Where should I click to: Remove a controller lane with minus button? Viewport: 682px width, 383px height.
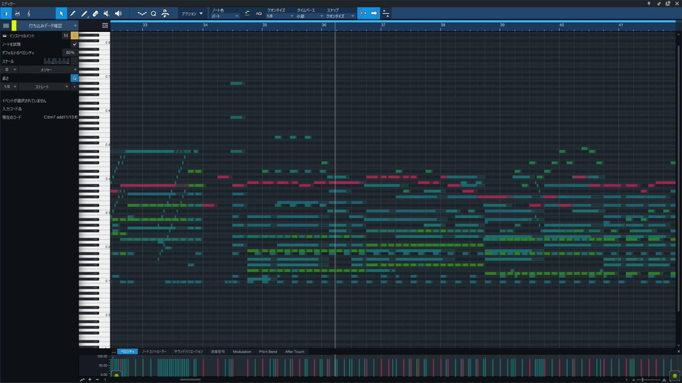coord(97,379)
